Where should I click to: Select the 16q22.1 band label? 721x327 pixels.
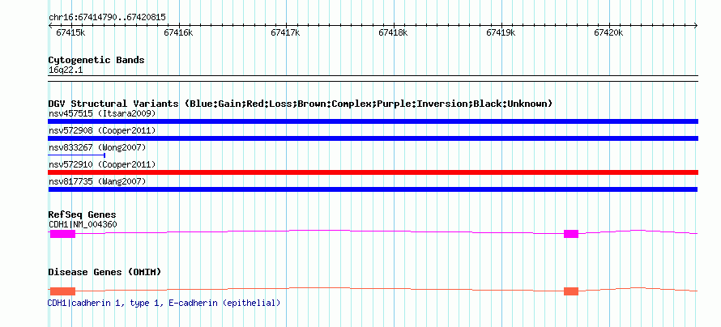(x=66, y=70)
